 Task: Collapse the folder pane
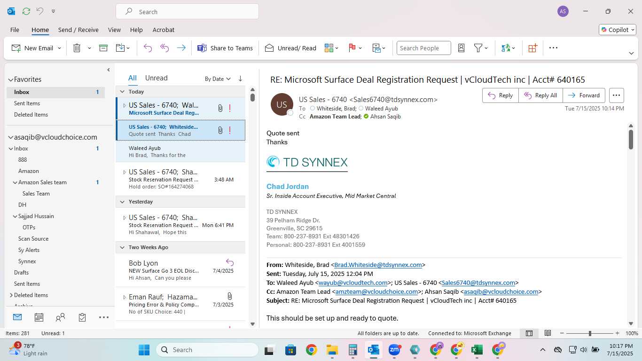[x=109, y=70]
